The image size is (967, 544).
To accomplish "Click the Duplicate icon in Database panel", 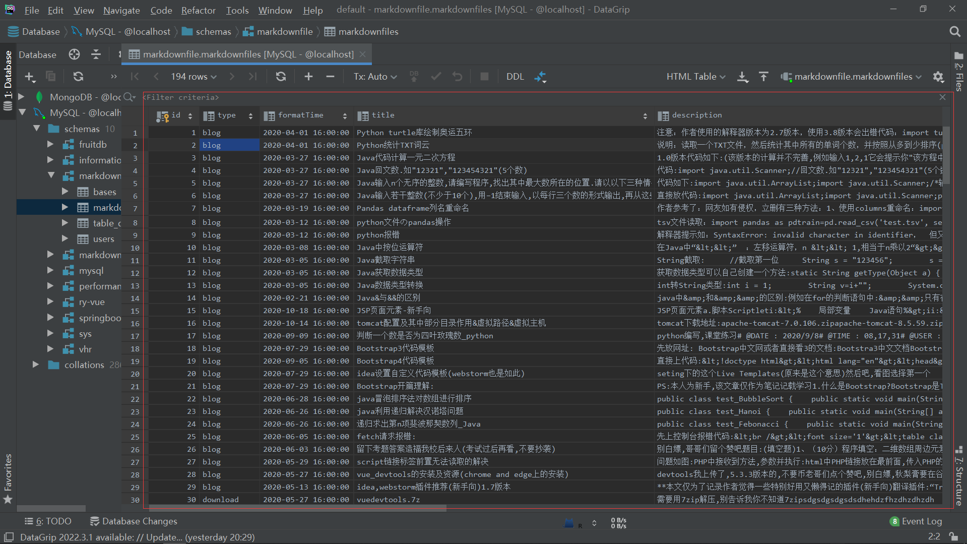I will (x=51, y=77).
